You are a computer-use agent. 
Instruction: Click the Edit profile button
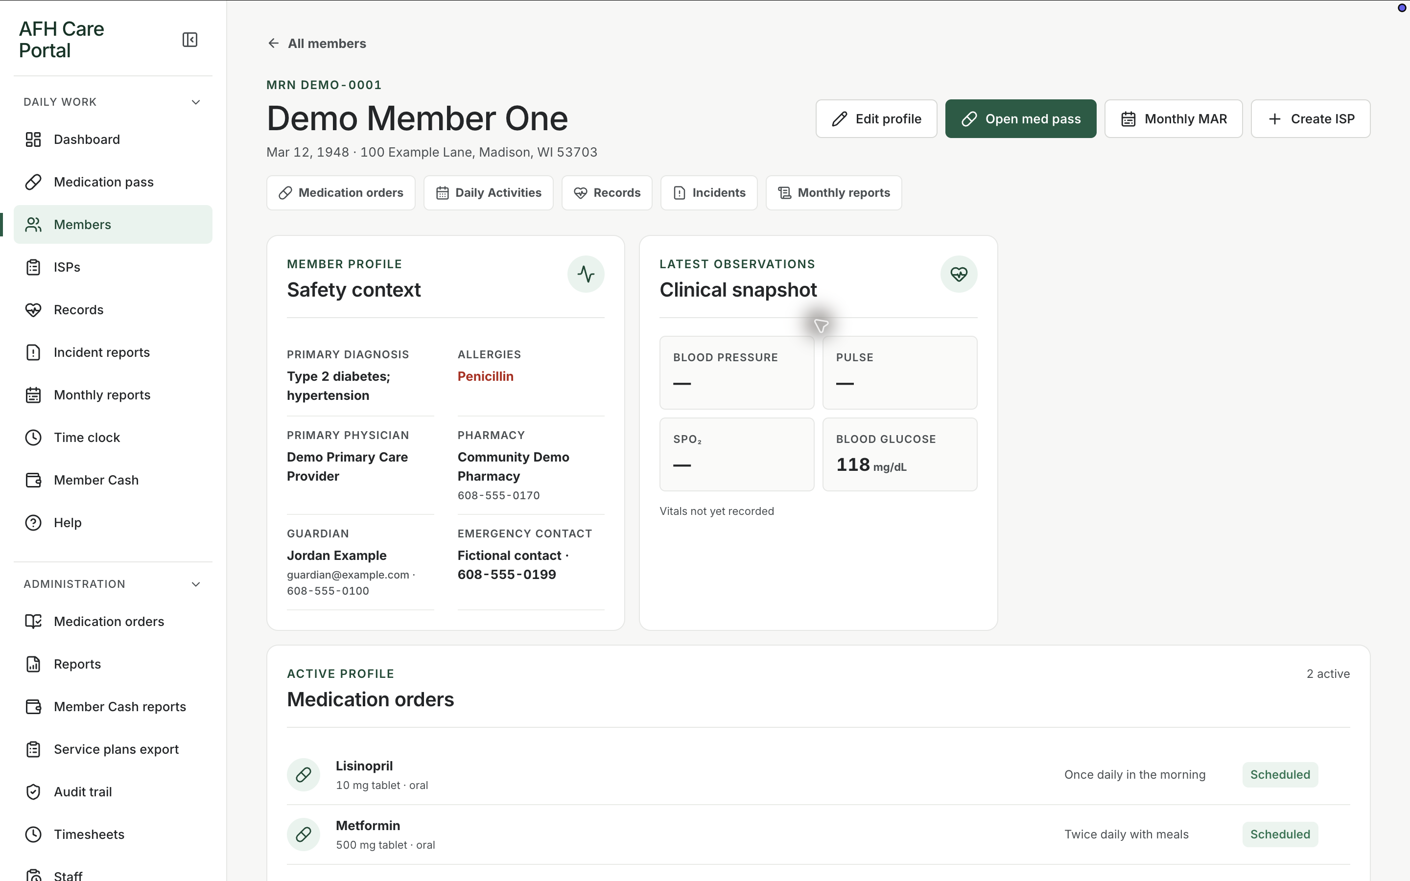coord(876,119)
